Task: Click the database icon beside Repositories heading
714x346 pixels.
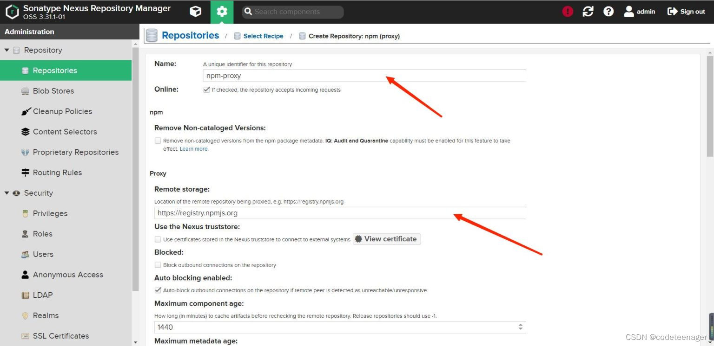Action: pyautogui.click(x=152, y=35)
